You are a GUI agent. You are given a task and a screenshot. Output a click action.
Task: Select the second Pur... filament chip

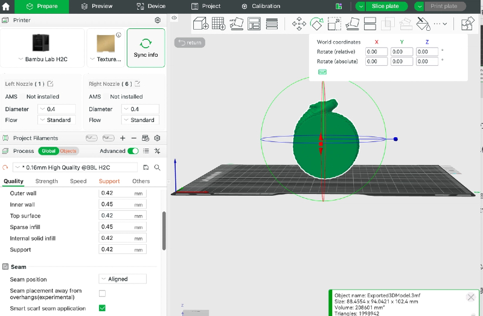point(109,138)
